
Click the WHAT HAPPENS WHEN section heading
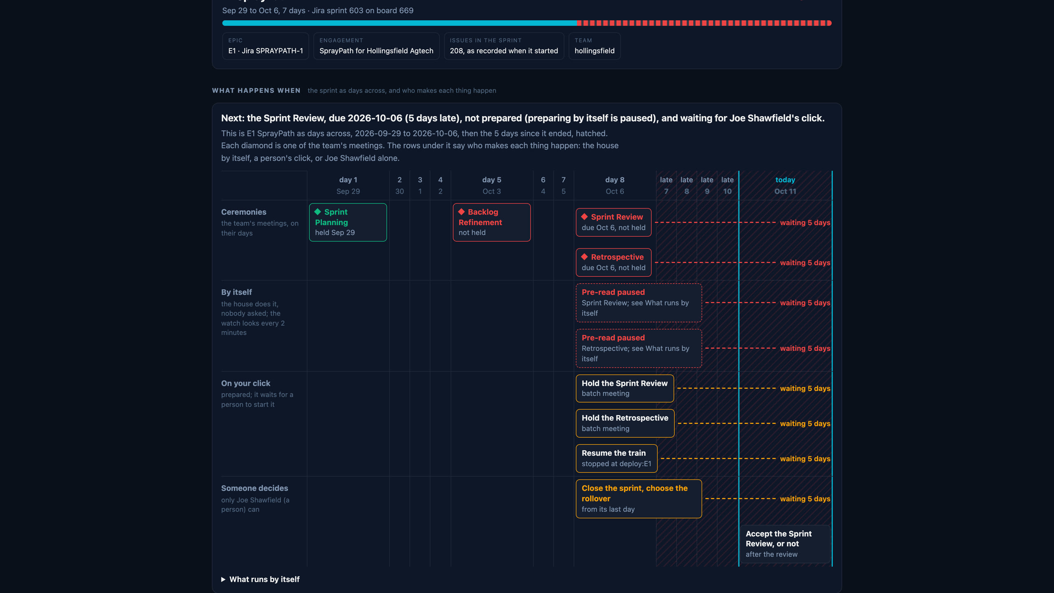coord(256,90)
